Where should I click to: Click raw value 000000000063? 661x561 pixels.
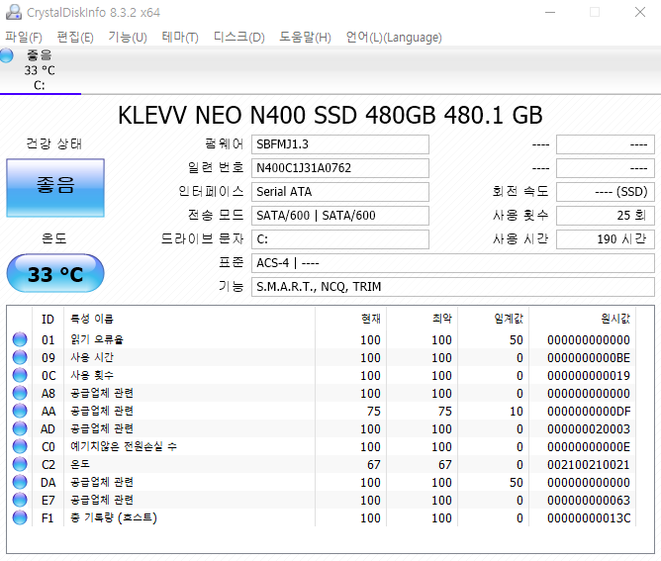(589, 501)
